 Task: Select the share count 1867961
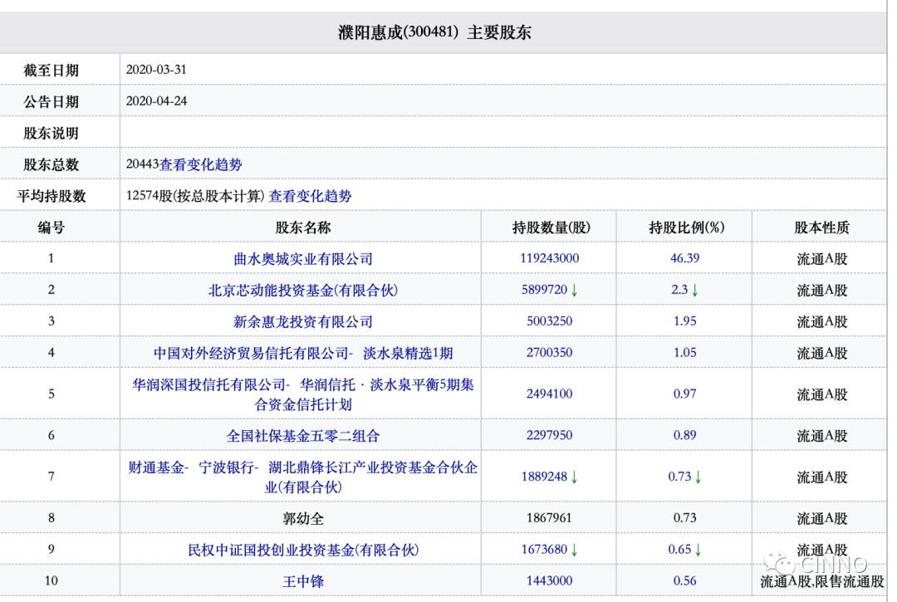click(x=549, y=518)
